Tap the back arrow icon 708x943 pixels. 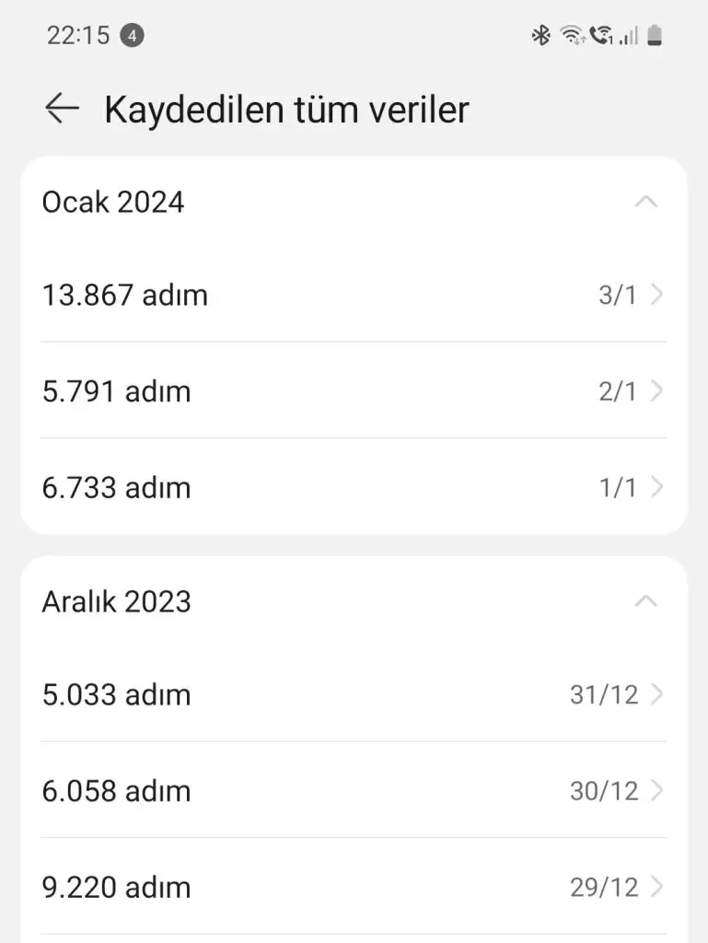[x=62, y=109]
